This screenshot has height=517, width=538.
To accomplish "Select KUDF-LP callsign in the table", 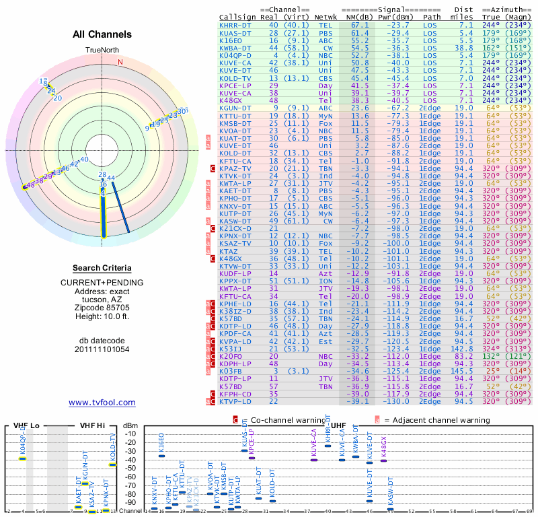I will coord(235,274).
